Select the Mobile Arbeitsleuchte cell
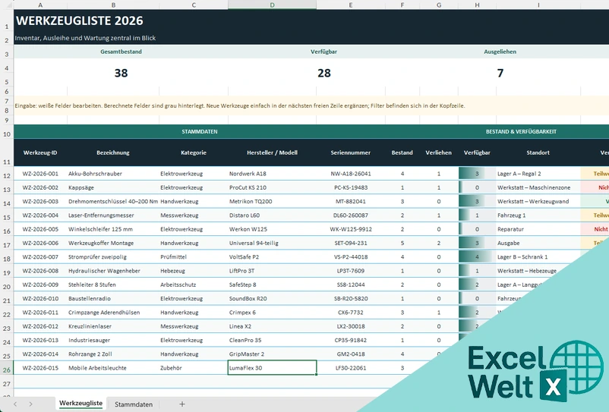This screenshot has width=609, height=412. (113, 368)
